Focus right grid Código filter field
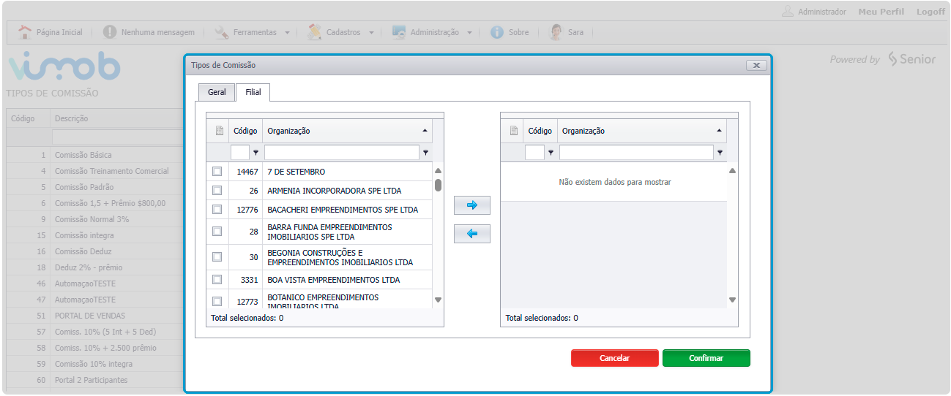 [534, 153]
